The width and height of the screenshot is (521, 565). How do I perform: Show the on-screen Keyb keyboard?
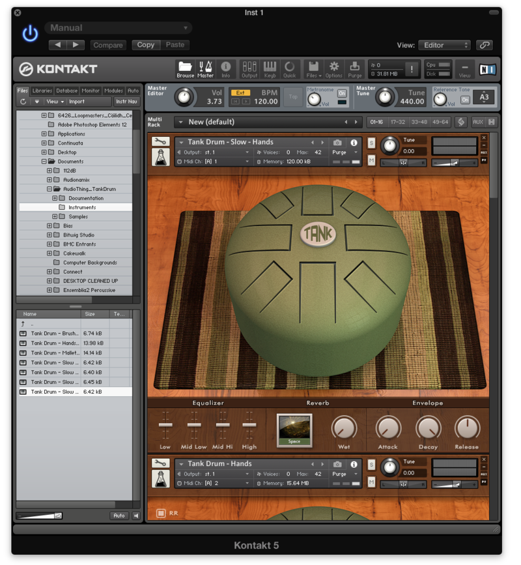coord(270,68)
